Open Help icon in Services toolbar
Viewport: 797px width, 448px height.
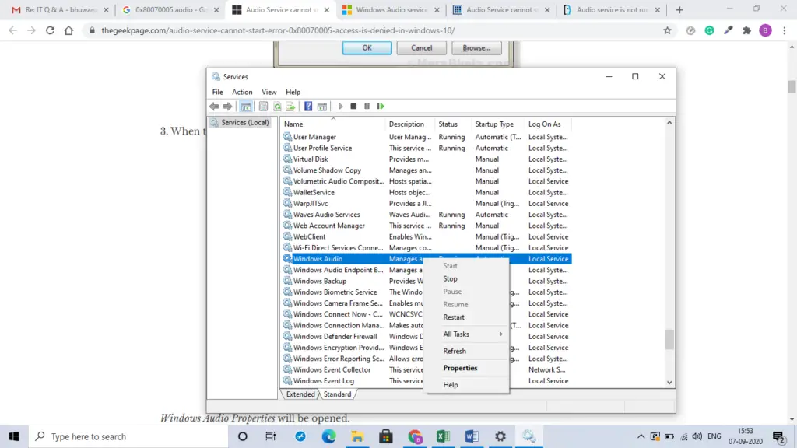click(x=308, y=106)
